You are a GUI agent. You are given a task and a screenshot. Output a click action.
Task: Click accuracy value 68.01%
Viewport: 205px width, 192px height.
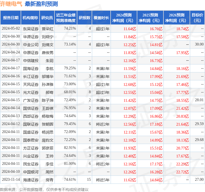pyautogui.click(x=70, y=92)
